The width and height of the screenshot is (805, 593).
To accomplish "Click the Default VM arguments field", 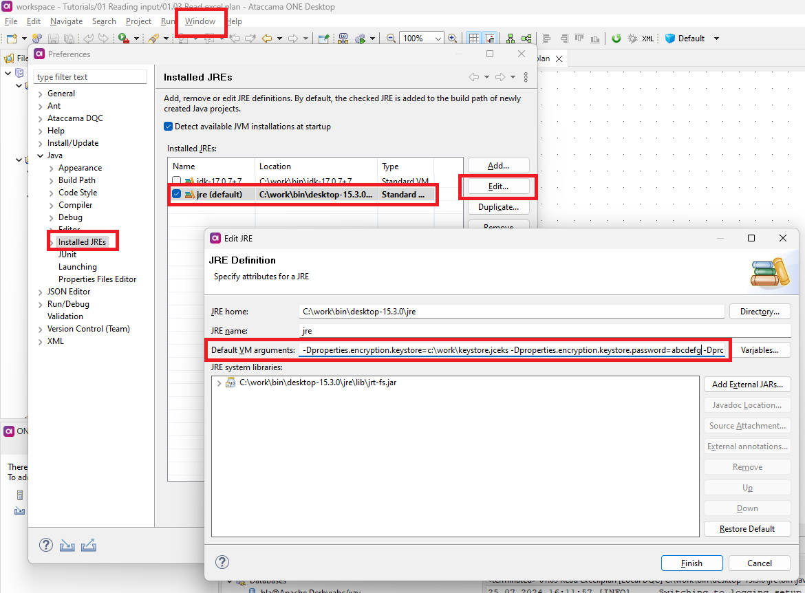I will click(511, 350).
